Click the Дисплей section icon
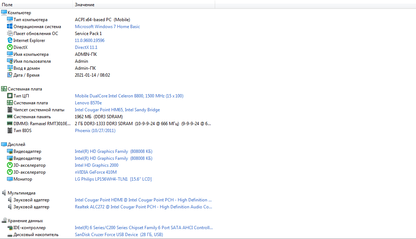Image resolution: width=416 pixels, height=239 pixels. pyautogui.click(x=4, y=144)
